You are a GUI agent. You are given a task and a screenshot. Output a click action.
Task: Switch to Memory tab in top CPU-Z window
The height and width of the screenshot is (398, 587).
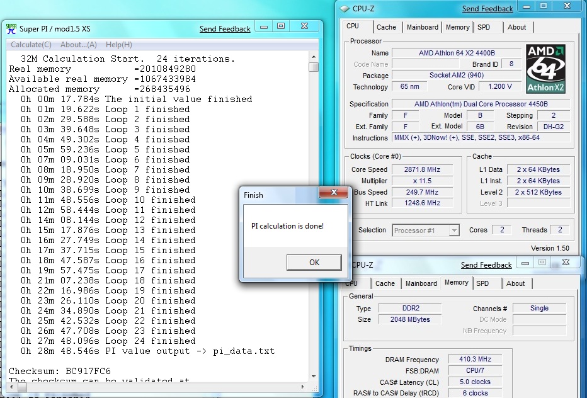[457, 27]
